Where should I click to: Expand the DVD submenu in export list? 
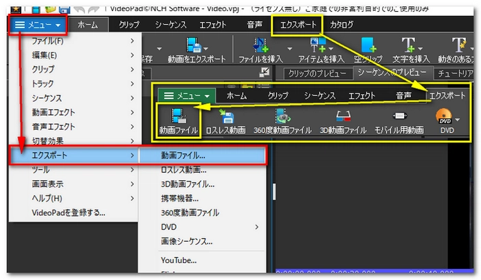tap(258, 226)
